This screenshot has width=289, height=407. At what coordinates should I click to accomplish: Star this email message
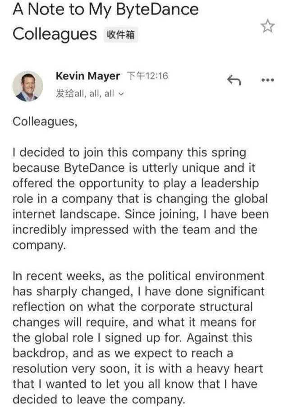tap(268, 27)
